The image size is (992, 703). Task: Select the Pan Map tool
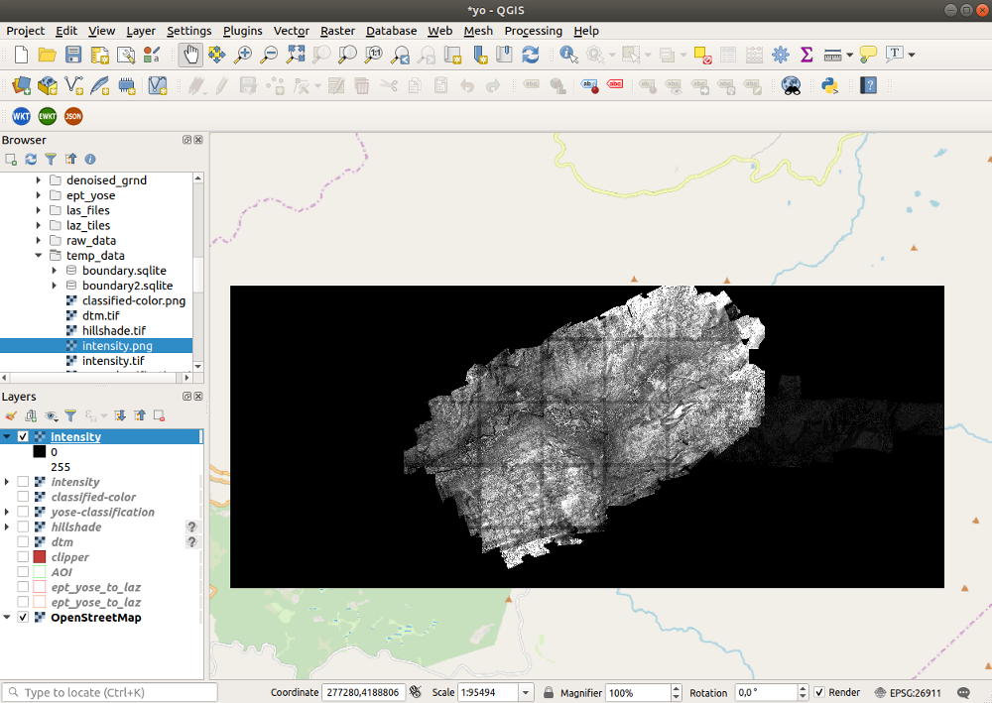coord(189,56)
